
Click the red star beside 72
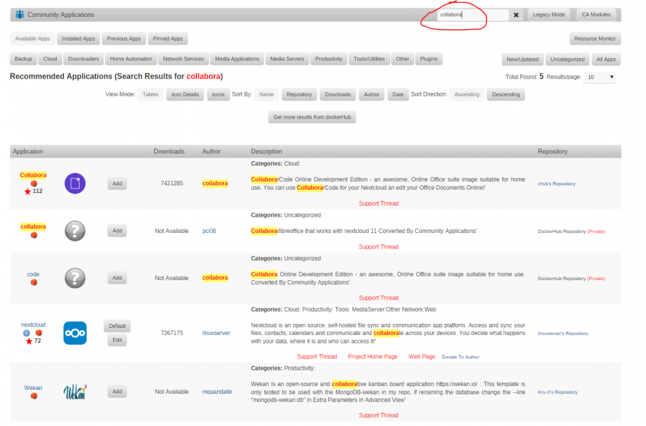tap(29, 341)
